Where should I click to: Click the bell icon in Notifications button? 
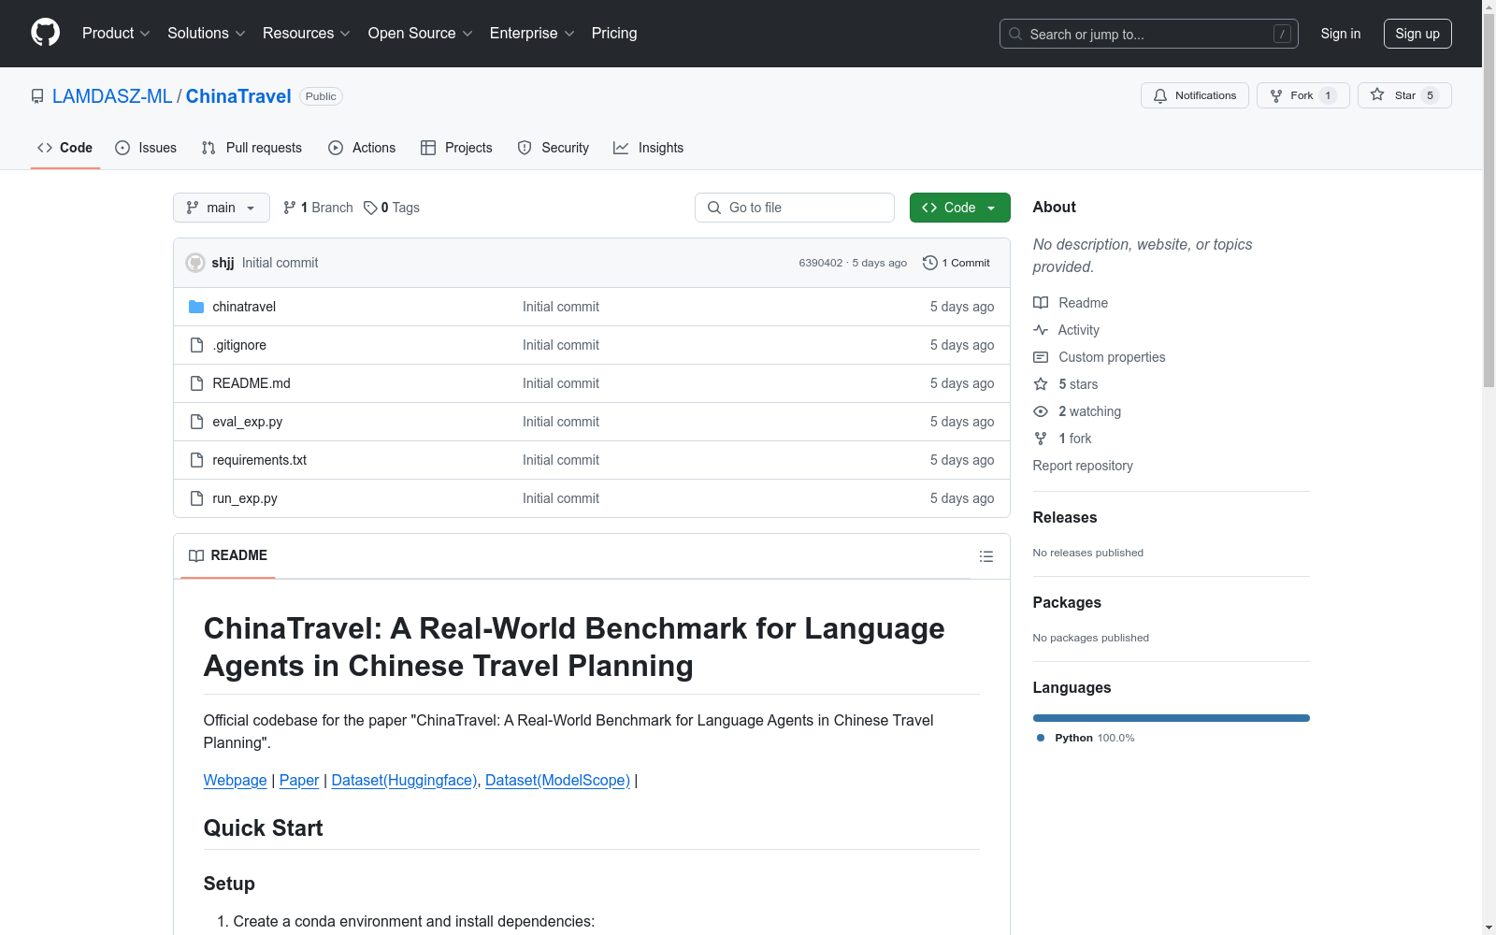[x=1160, y=95]
